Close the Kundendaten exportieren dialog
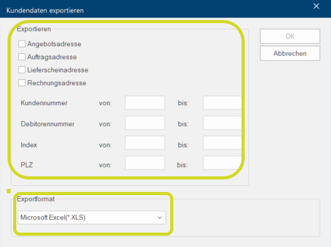331x247 pixels. (316, 6)
